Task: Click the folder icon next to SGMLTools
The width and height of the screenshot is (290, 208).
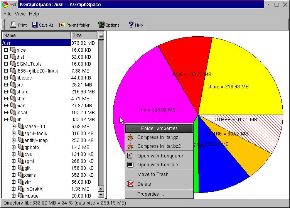Action: pos(13,64)
